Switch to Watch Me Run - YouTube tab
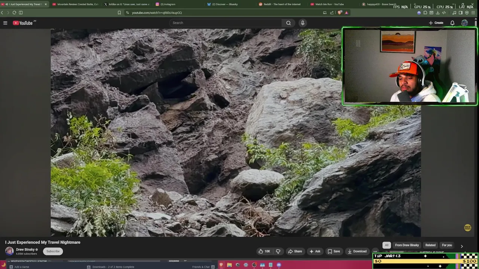Image resolution: width=479 pixels, height=269 pixels. [x=333, y=4]
